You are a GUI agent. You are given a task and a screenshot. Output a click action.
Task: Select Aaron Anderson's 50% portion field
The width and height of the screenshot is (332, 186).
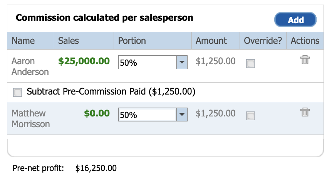[148, 62]
